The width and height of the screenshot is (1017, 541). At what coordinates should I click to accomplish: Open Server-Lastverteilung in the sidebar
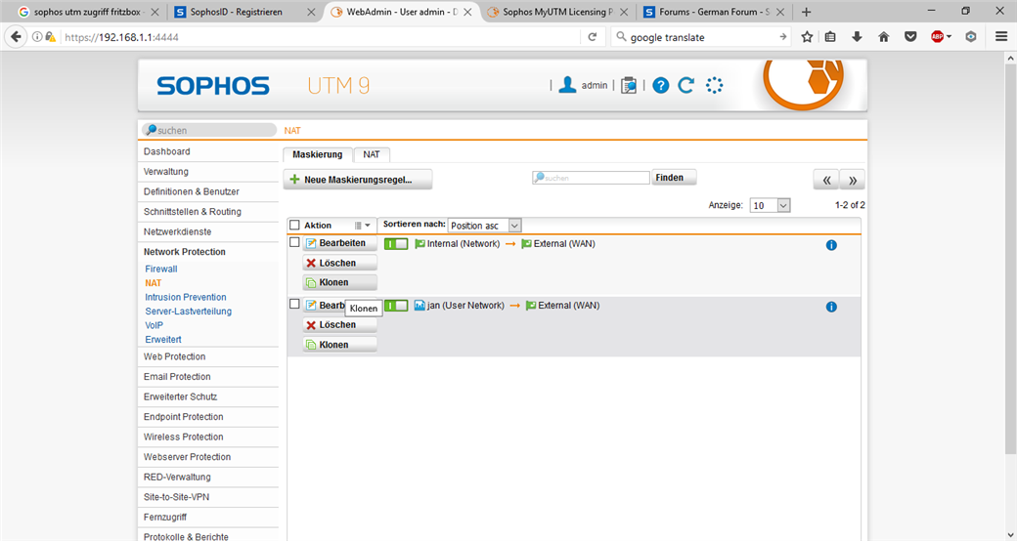188,311
